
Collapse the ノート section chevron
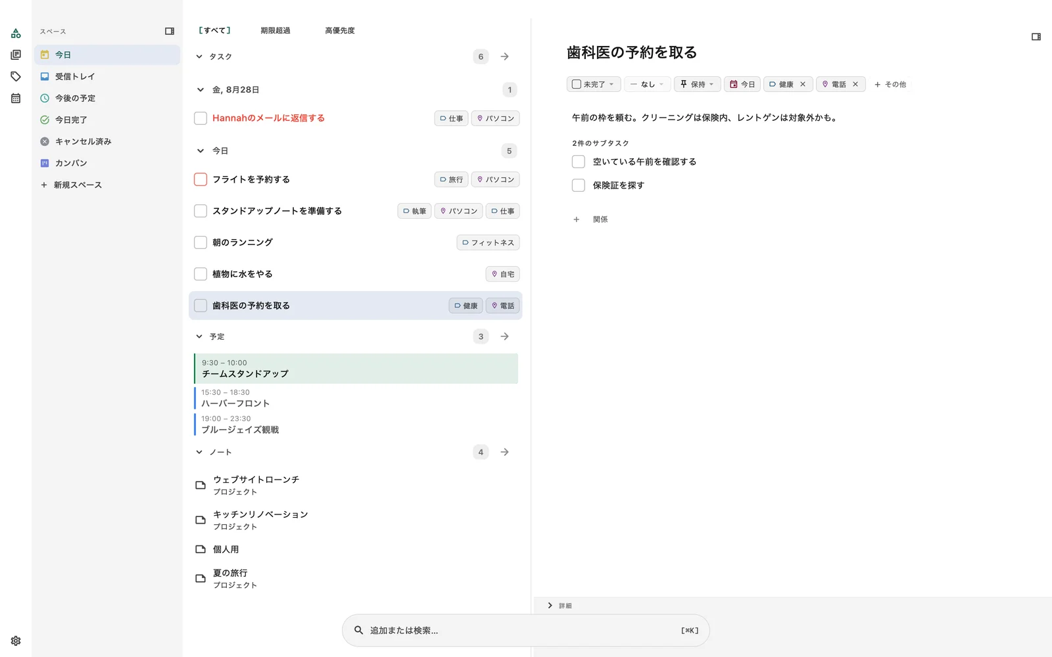coord(199,452)
